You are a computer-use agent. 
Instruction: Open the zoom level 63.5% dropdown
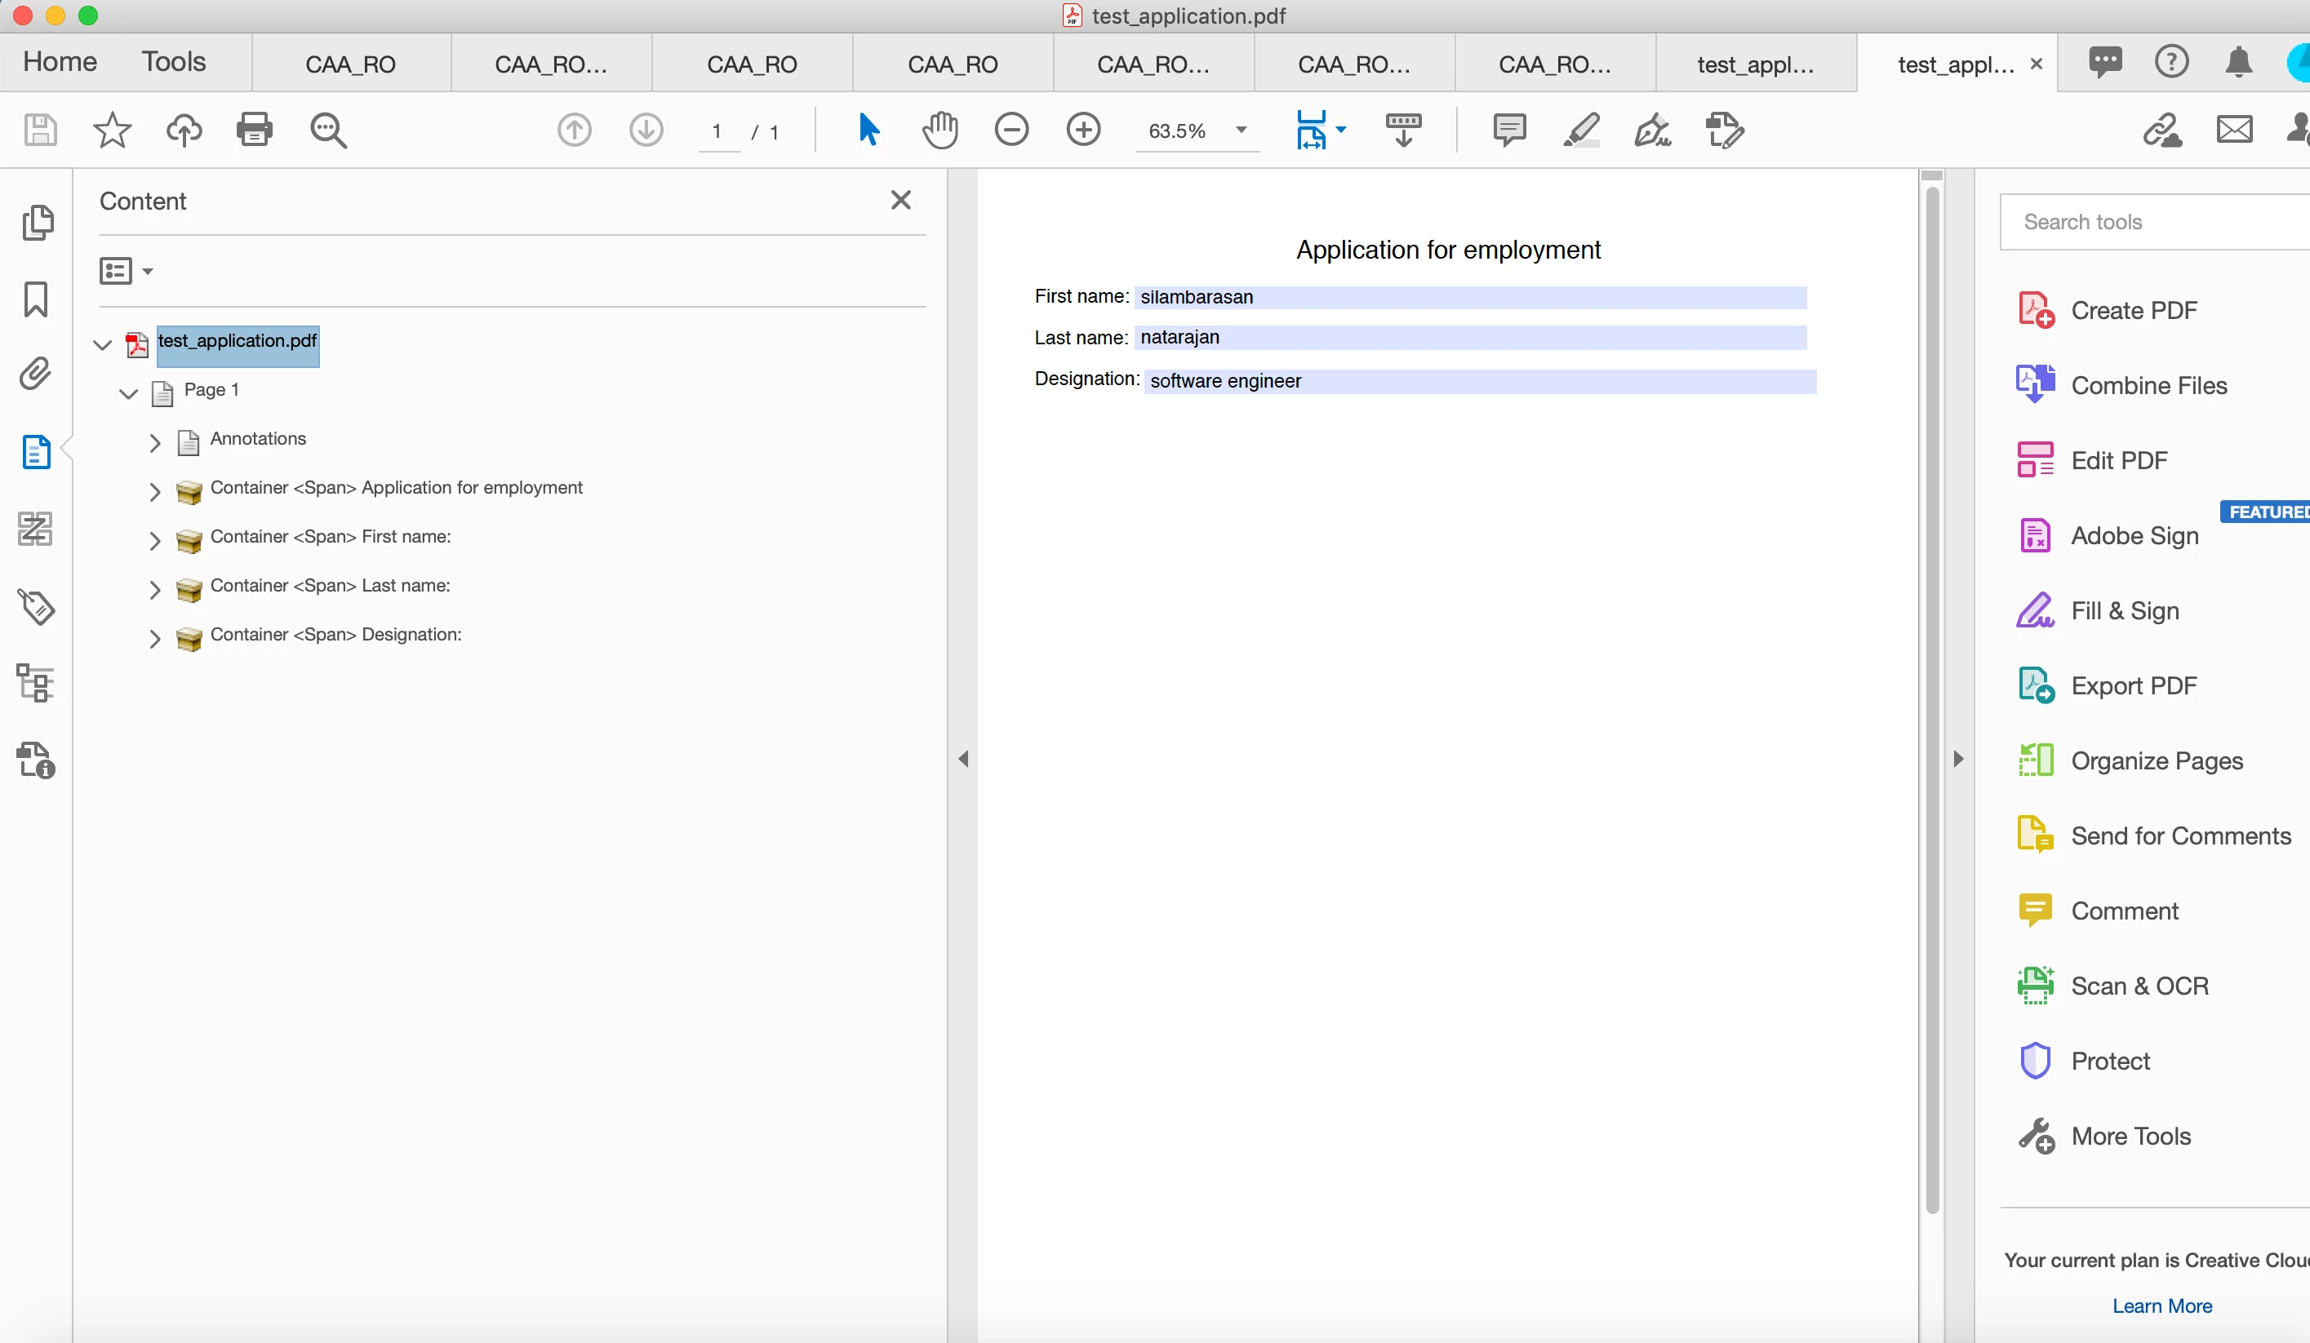click(1242, 130)
